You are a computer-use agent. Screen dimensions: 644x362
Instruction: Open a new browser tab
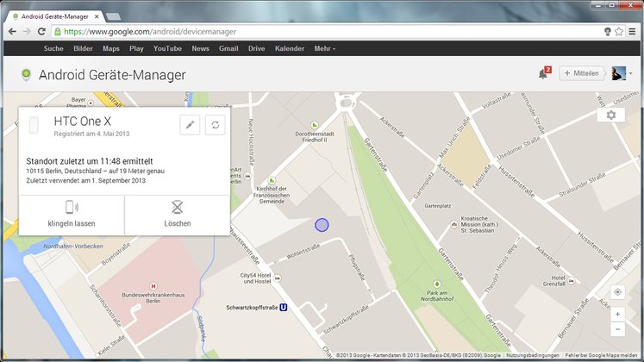click(x=113, y=17)
